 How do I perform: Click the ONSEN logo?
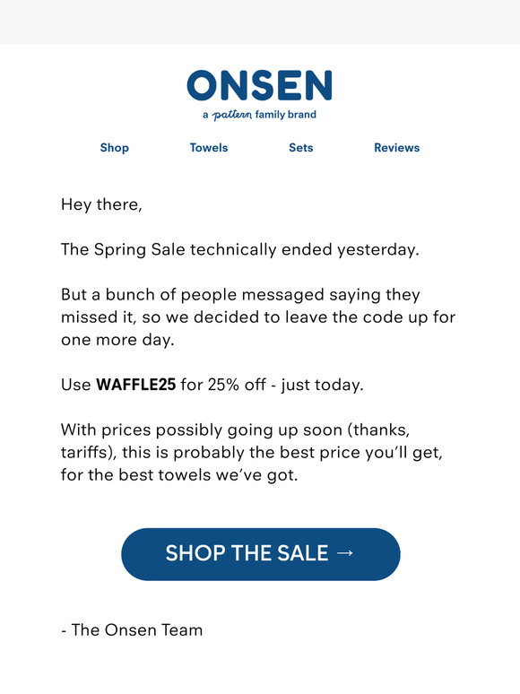pyautogui.click(x=259, y=85)
